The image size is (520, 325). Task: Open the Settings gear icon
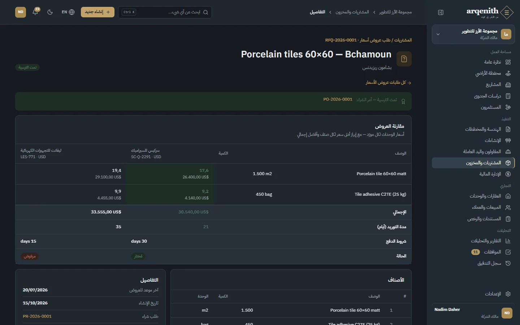(508, 294)
